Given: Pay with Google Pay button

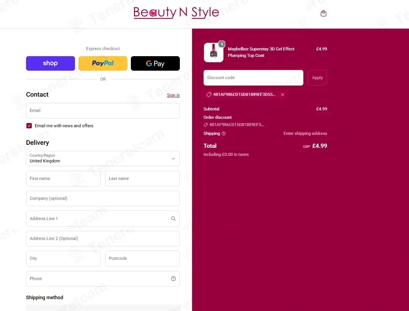Looking at the screenshot, I should 155,63.
